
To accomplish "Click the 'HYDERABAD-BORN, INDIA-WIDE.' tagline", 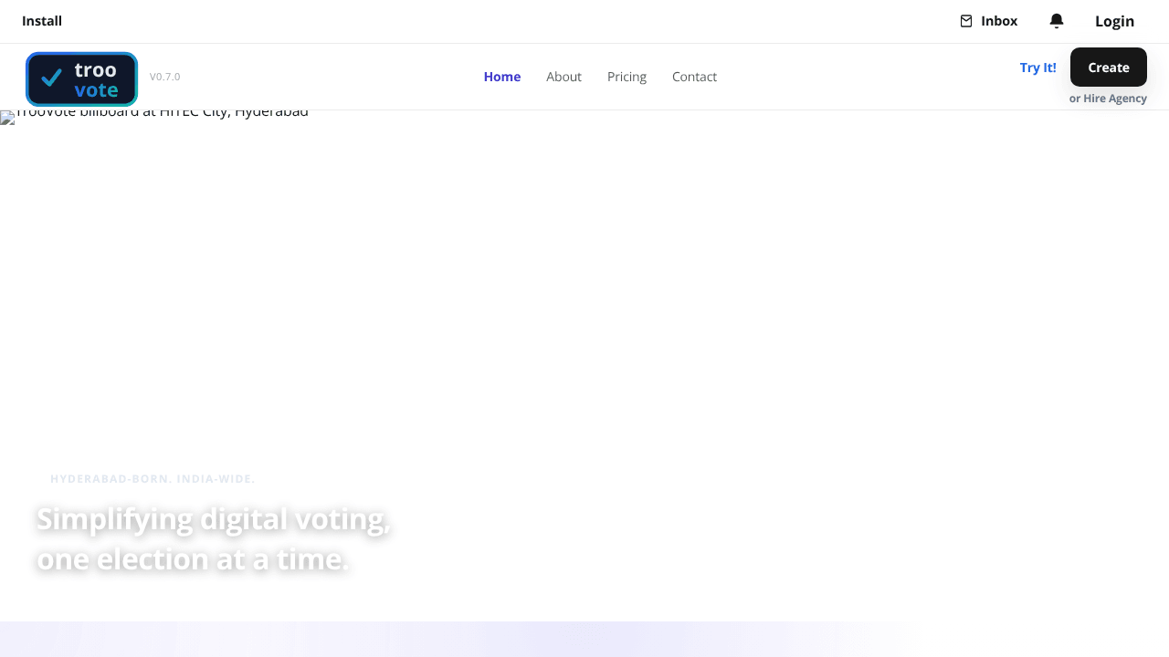I will click(153, 479).
